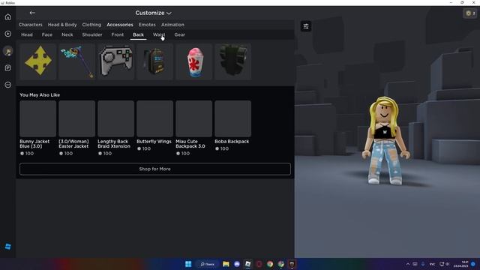
Task: Open Discord from the taskbar
Action: 237,264
